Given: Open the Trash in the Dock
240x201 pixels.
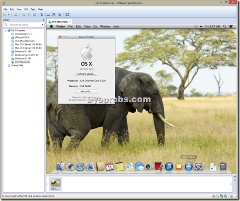Looking at the screenshot, I should tap(223, 166).
